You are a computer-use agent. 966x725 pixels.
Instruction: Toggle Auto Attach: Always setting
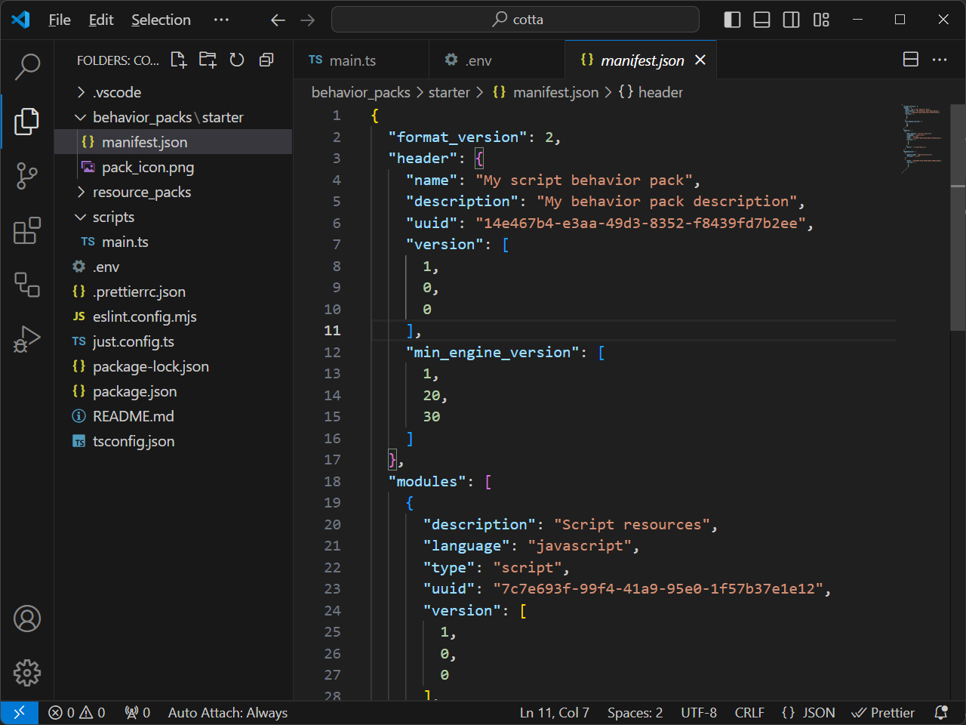228,712
